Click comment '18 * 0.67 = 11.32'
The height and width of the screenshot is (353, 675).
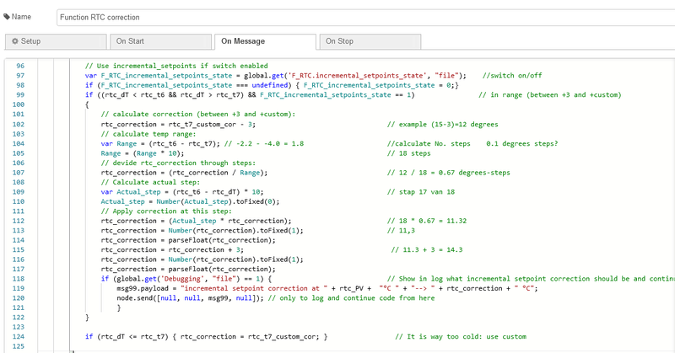coord(427,221)
